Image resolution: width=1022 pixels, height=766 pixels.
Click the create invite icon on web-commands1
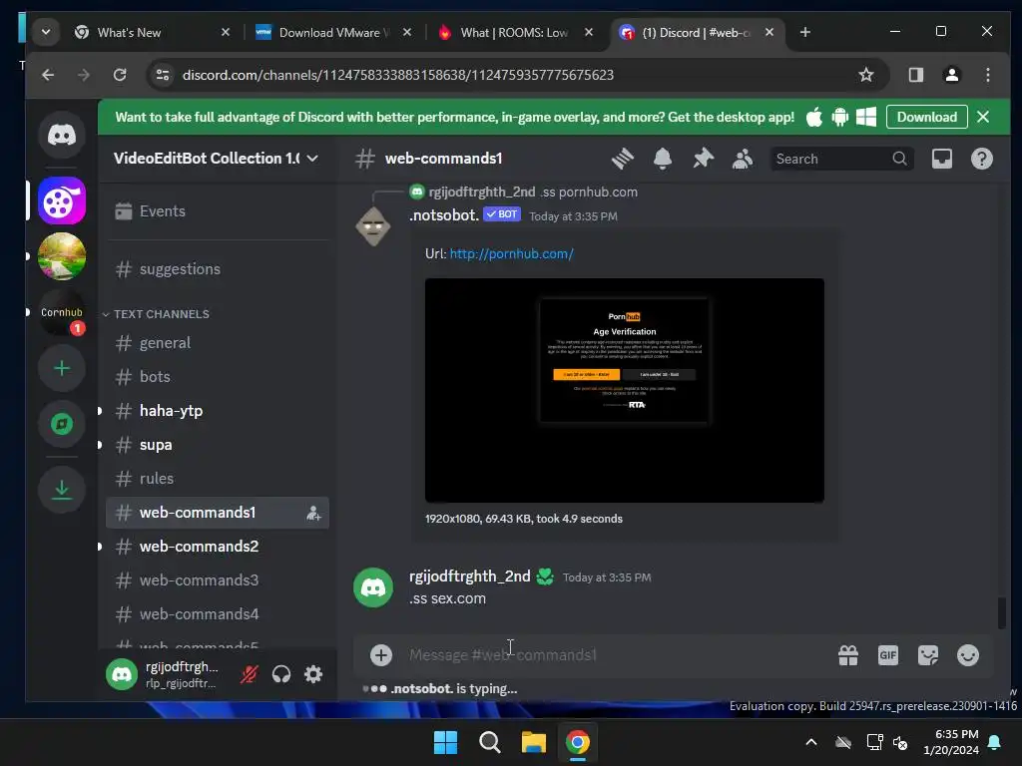coord(313,513)
